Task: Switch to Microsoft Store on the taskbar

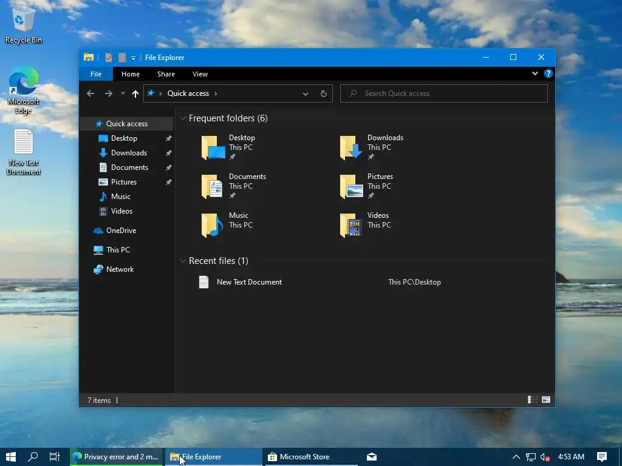Action: (x=312, y=457)
